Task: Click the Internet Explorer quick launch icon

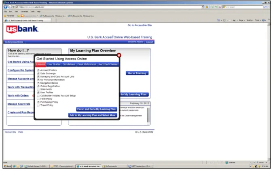Action: click(x=15, y=166)
